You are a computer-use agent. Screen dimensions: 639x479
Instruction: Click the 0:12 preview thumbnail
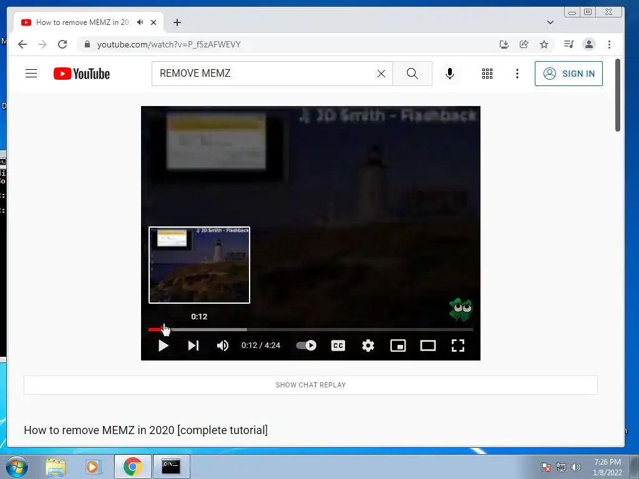pyautogui.click(x=199, y=265)
